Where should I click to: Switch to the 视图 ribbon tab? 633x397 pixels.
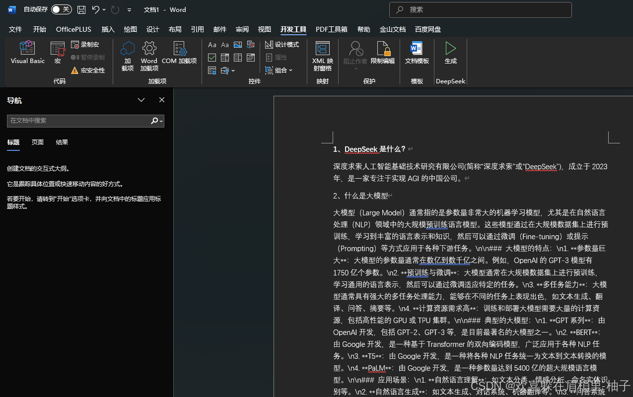(265, 29)
